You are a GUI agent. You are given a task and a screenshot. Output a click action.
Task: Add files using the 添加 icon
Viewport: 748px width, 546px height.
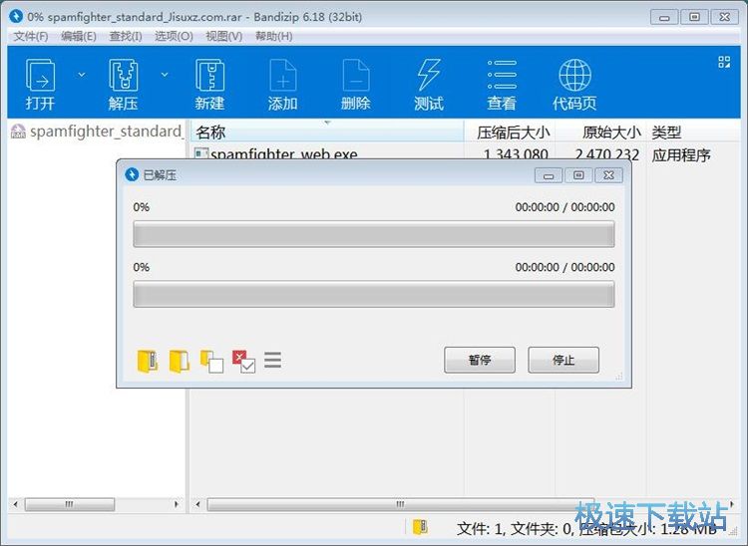[283, 84]
